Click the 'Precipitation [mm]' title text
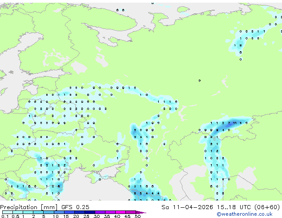This screenshot has height=218, width=282. (29, 207)
